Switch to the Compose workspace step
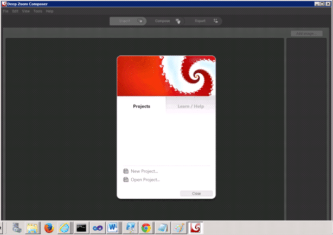The width and height of the screenshot is (333, 235). point(165,21)
